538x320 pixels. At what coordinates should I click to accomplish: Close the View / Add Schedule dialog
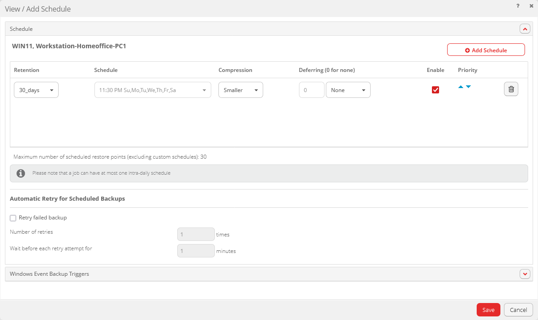coord(531,6)
